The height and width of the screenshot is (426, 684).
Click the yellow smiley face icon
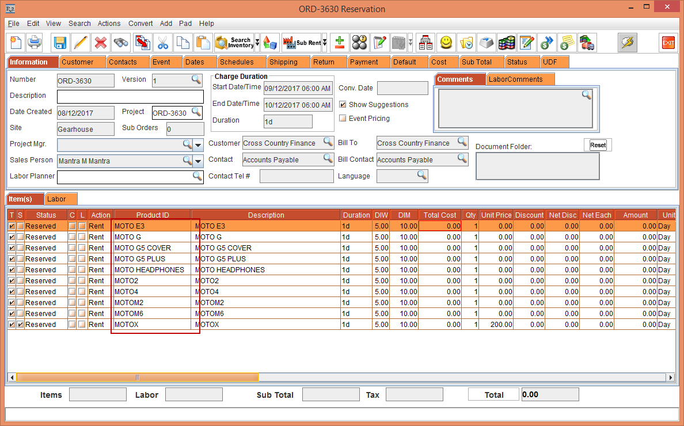click(x=446, y=43)
